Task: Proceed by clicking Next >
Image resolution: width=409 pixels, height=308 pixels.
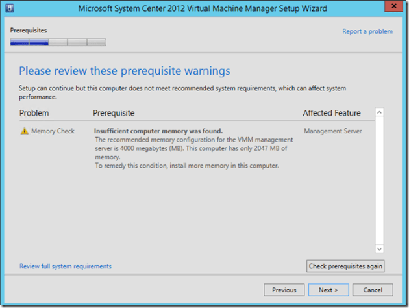Action: point(328,290)
